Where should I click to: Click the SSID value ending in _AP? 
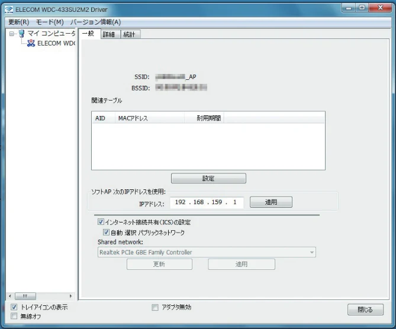[x=176, y=77]
